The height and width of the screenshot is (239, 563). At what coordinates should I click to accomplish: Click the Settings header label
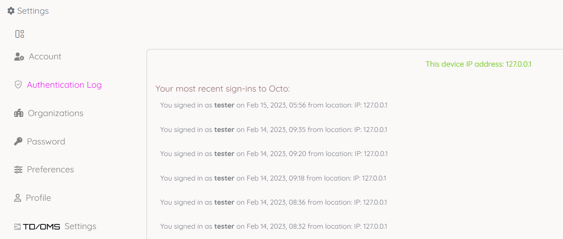(x=33, y=11)
